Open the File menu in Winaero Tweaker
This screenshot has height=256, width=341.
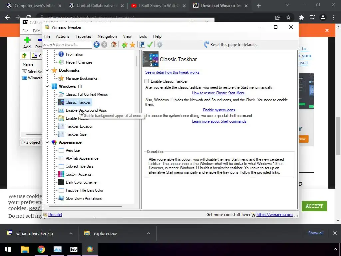47,36
